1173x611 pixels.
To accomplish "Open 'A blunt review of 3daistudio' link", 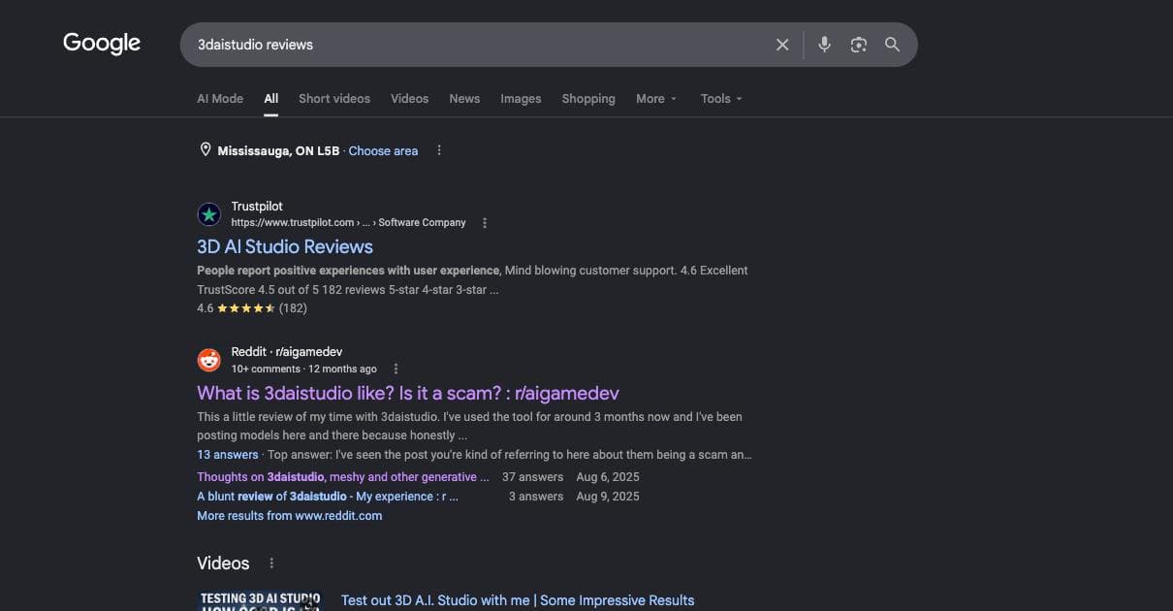I will pos(328,497).
